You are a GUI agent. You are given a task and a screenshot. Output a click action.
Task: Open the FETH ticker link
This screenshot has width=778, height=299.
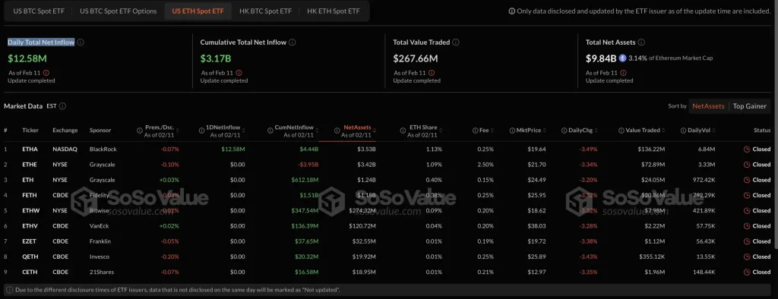click(30, 195)
